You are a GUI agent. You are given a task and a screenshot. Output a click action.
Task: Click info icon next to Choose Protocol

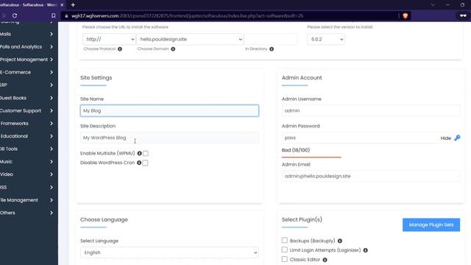[x=120, y=49]
